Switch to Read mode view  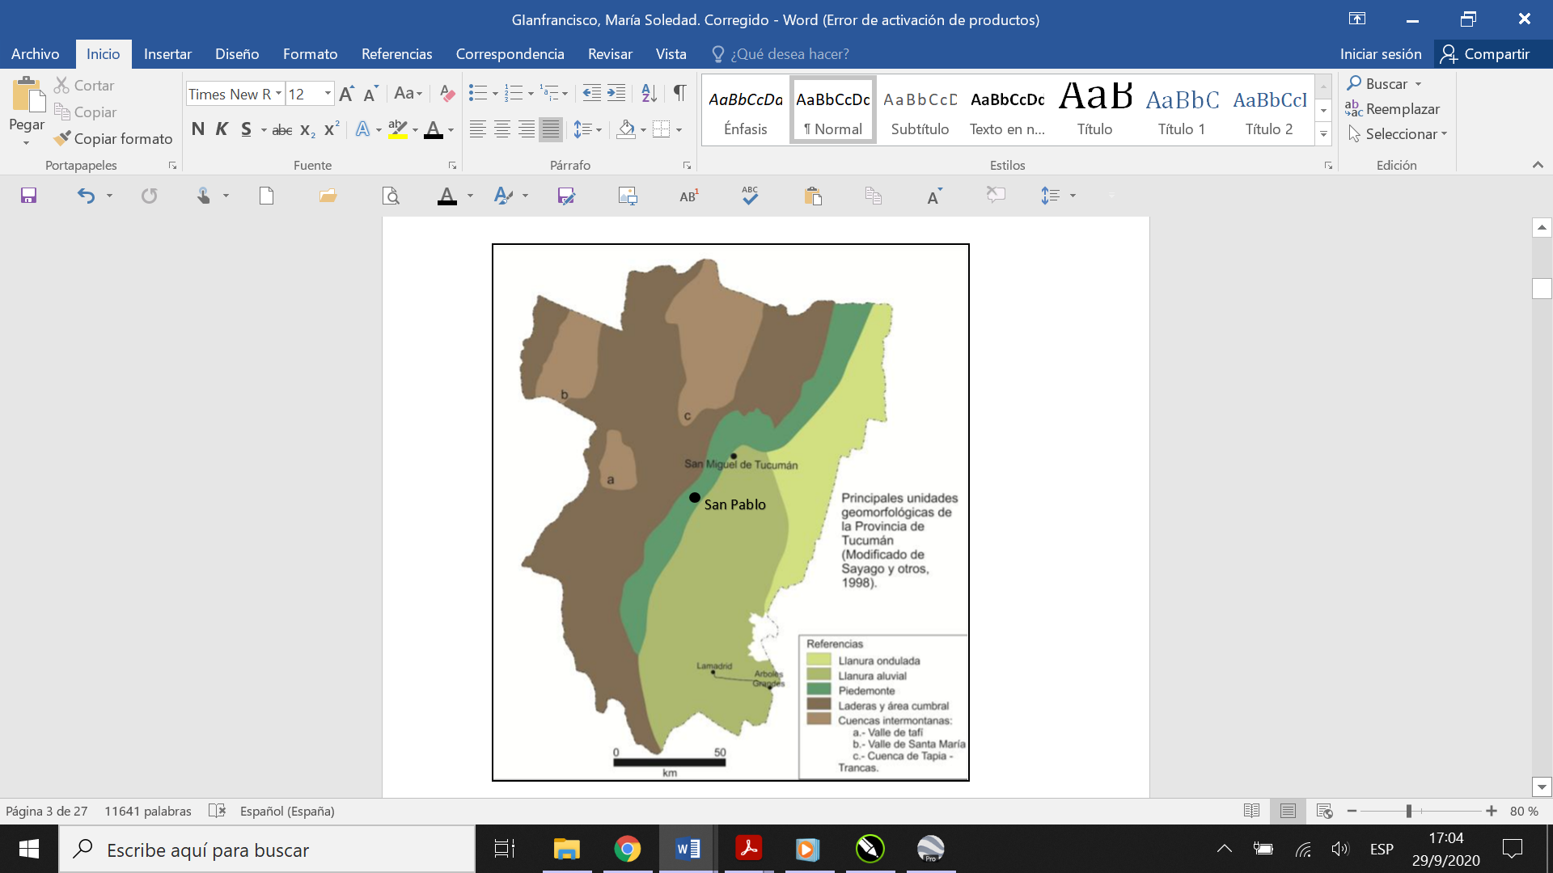tap(1252, 811)
